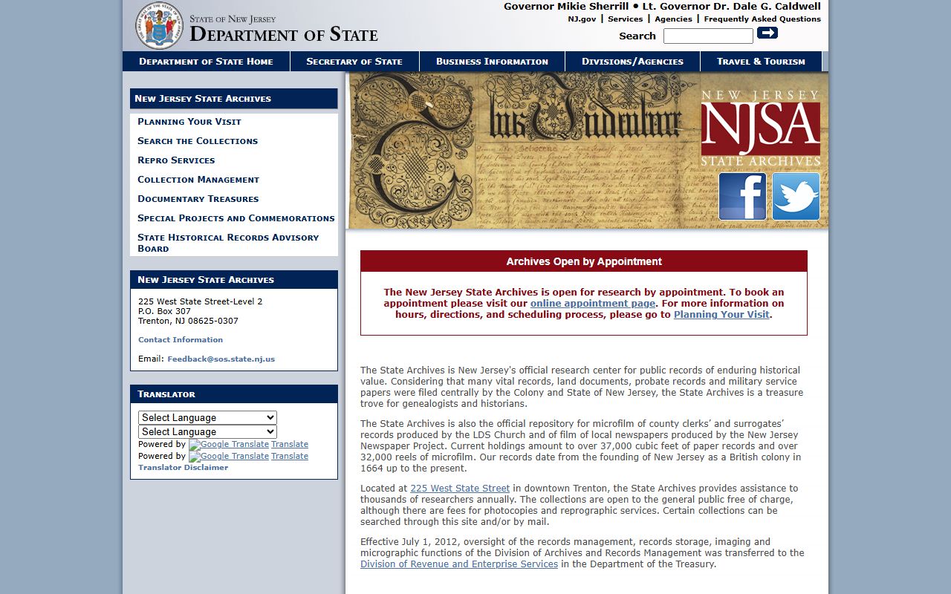Screen dimensions: 951x594
Task: Open the second Select Language dropdown
Action: [207, 431]
